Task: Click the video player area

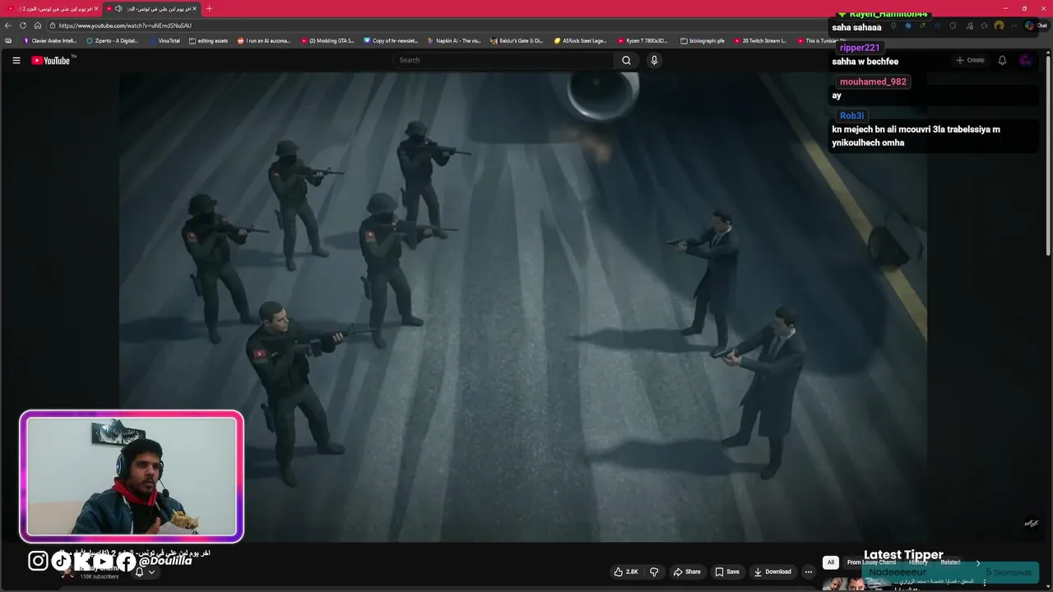Action: [x=523, y=307]
